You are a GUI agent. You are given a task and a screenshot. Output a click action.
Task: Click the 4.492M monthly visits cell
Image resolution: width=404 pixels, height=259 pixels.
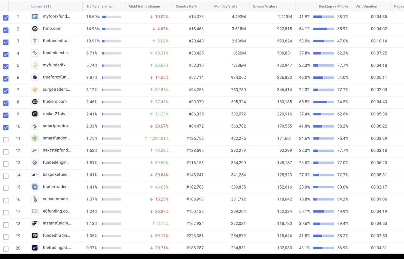(239, 16)
